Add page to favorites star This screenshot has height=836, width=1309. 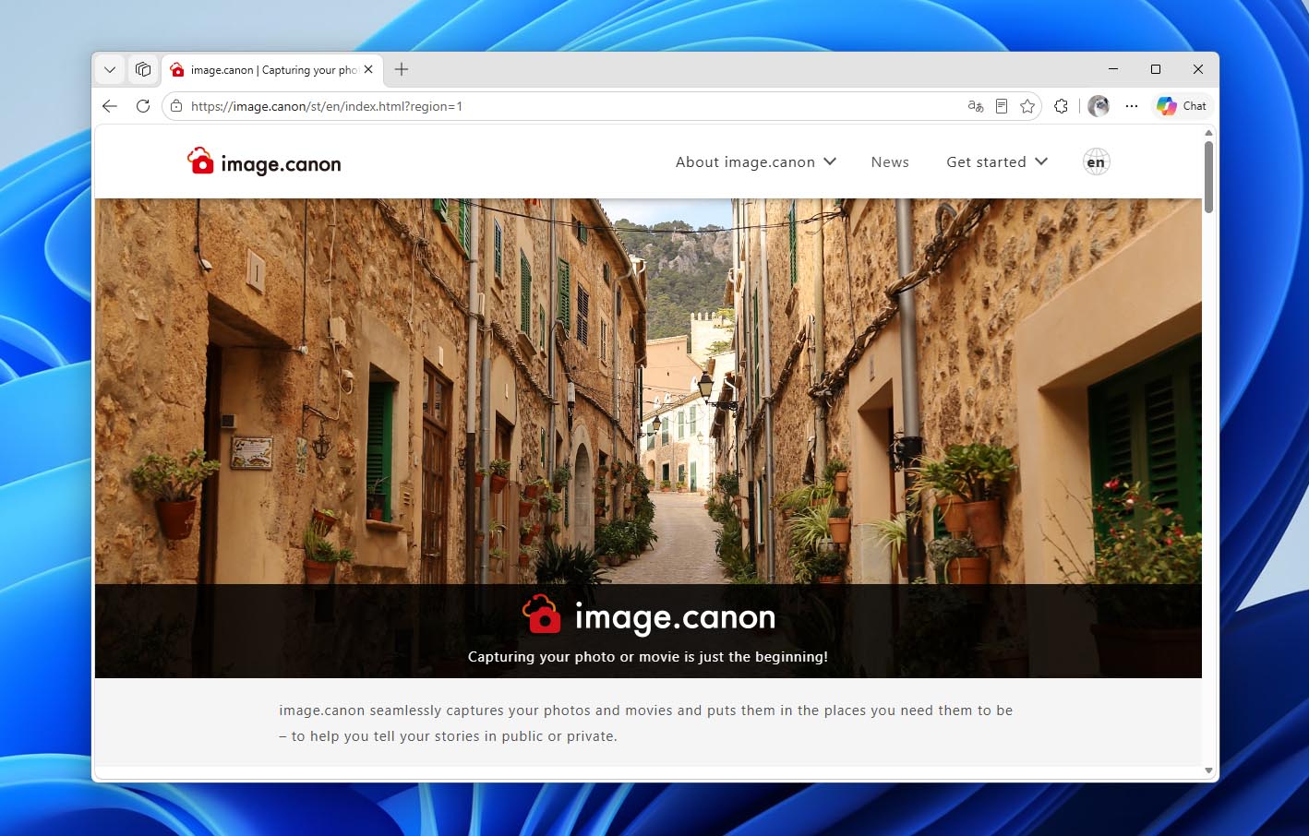tap(1027, 106)
